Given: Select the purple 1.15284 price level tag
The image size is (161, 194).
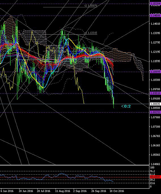Looking at the screenshot, I should [x=155, y=4].
